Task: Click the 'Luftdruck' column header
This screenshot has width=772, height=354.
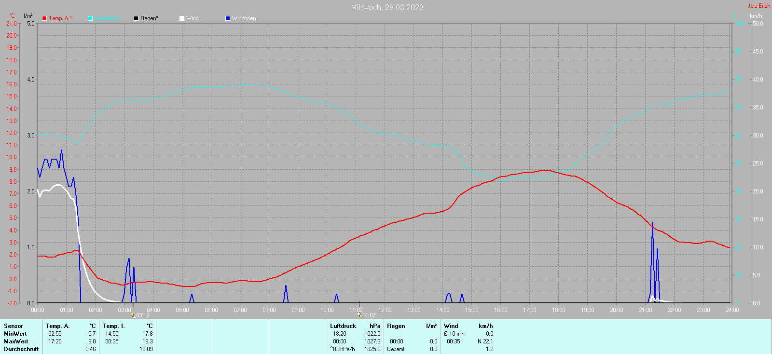Action: 343,326
